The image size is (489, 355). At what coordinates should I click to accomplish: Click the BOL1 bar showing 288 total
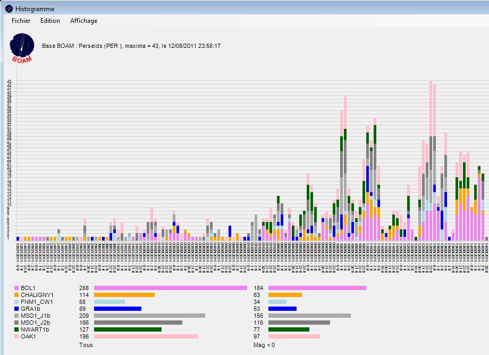coord(170,288)
